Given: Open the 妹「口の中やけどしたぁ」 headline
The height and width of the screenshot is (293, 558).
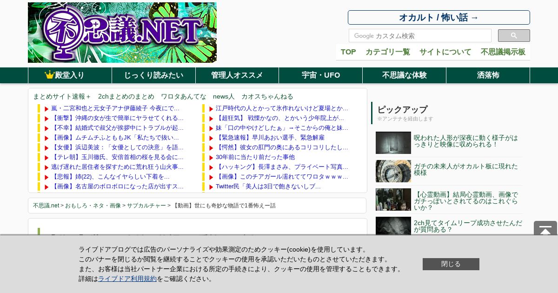Looking at the screenshot, I should click(x=282, y=128).
